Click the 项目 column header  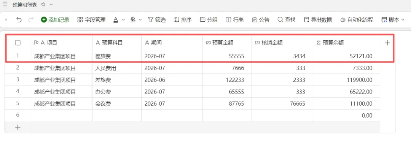click(61, 43)
